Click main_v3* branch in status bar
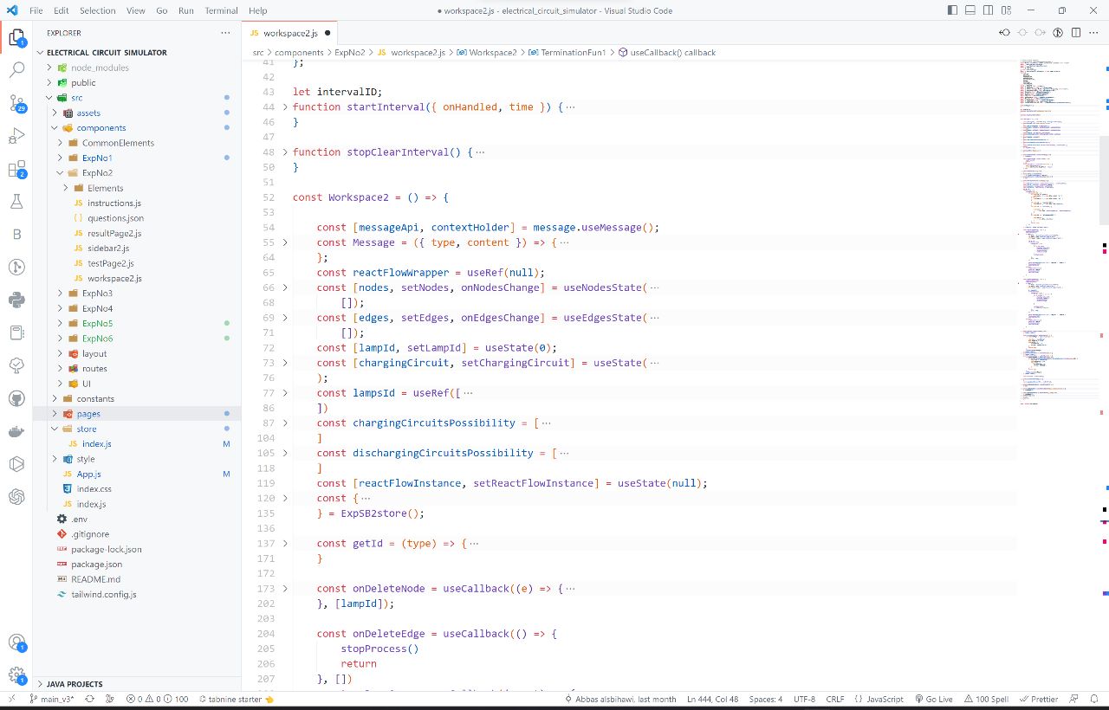Screen dimensions: 1109x710 52,699
